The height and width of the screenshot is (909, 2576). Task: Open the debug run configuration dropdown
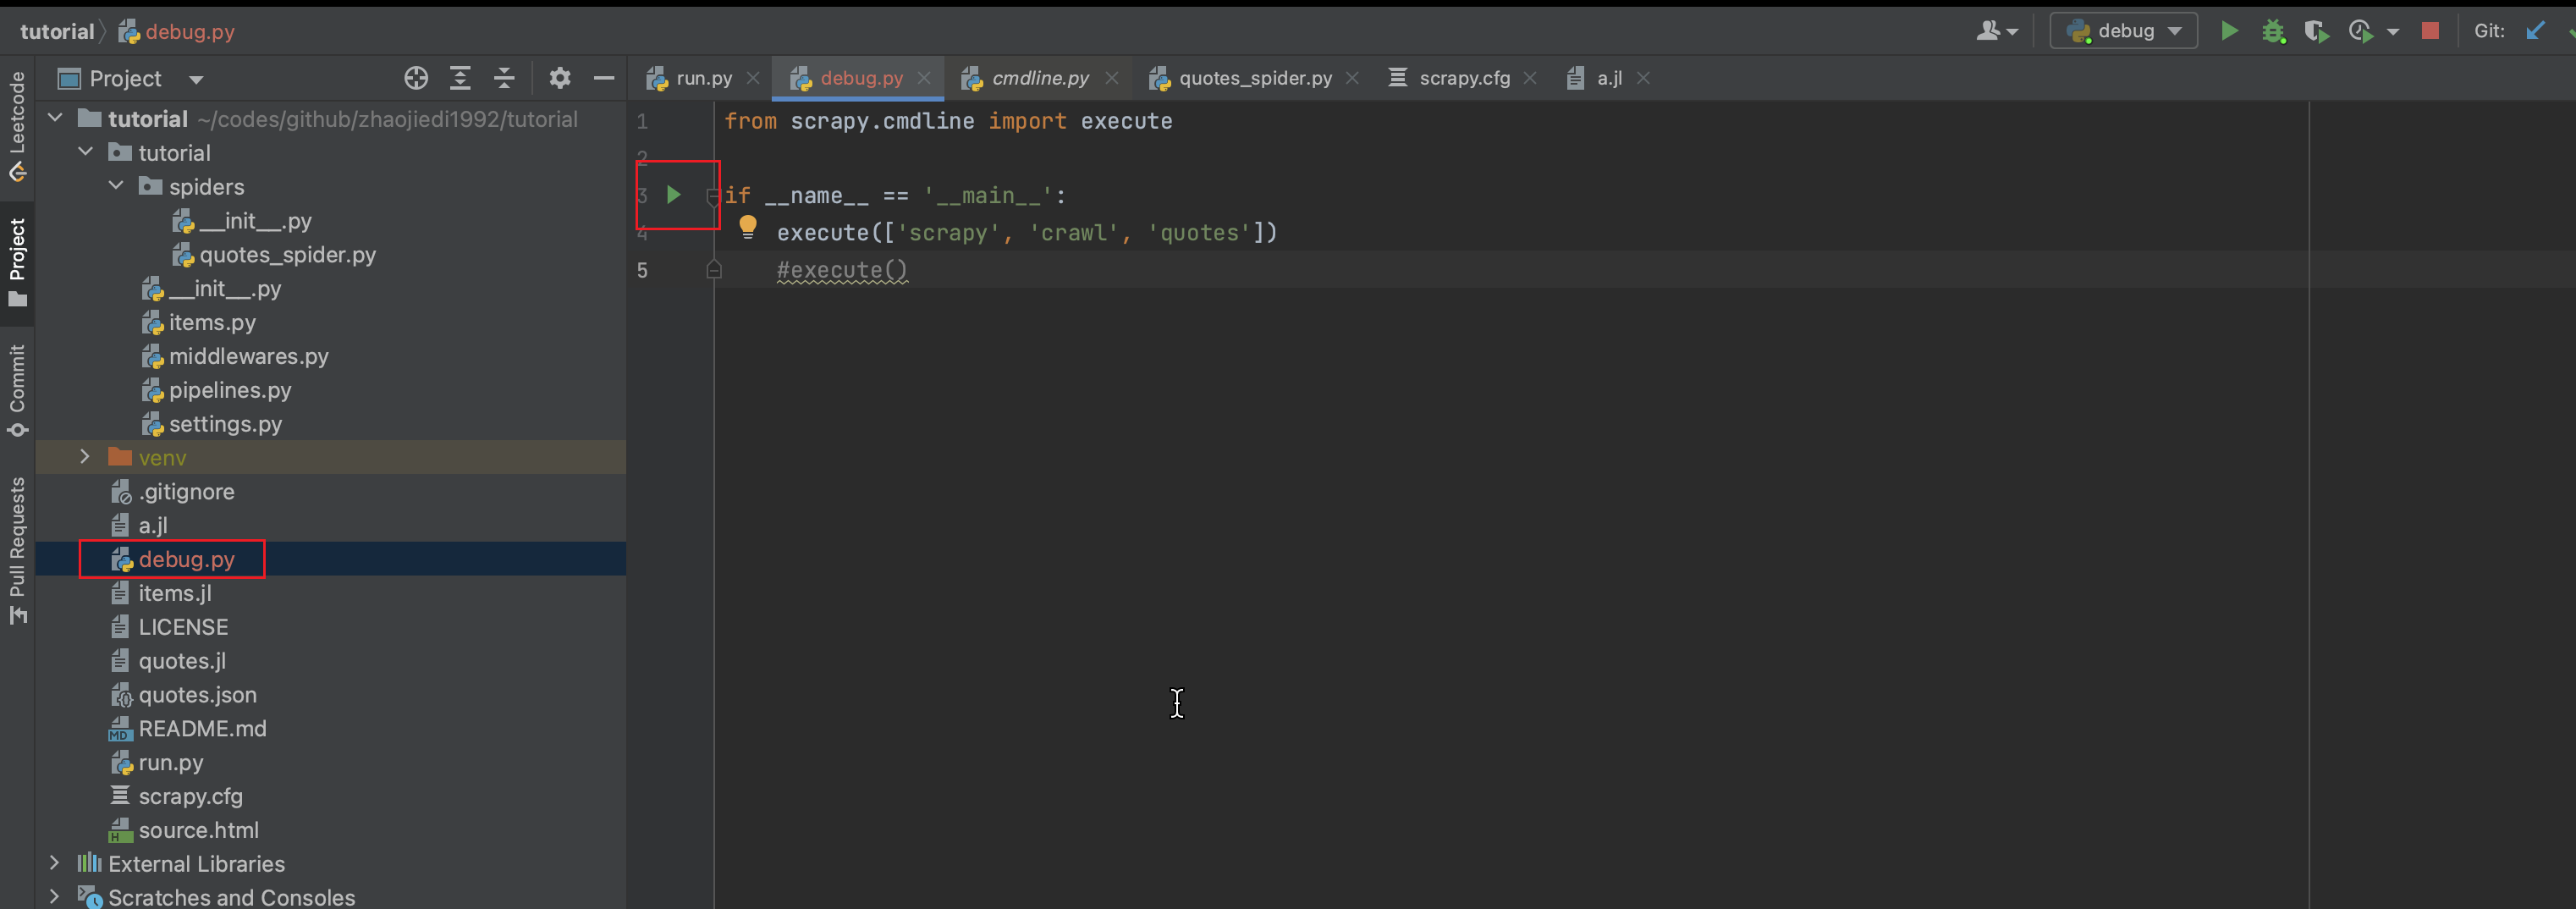click(2123, 31)
